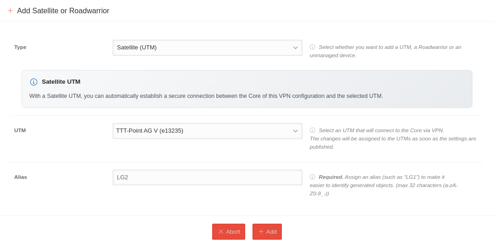
Task: Click the info icon next to Type help text
Action: [x=313, y=47]
